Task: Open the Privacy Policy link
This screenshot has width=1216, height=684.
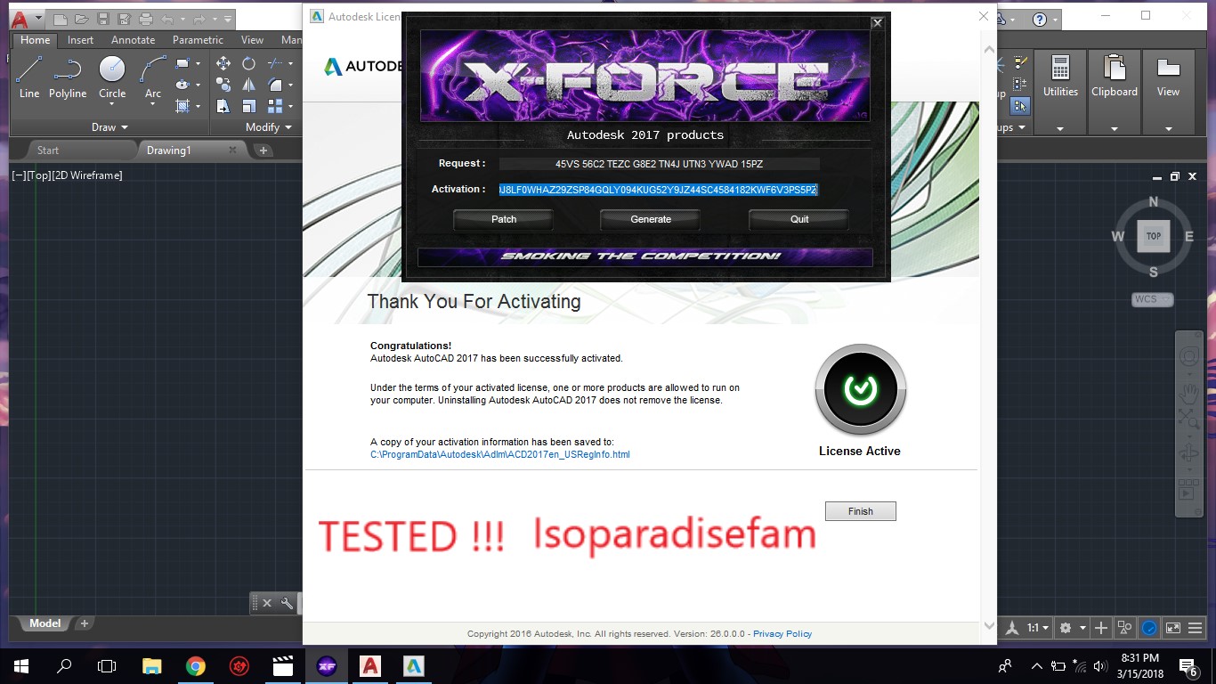Action: 782,634
